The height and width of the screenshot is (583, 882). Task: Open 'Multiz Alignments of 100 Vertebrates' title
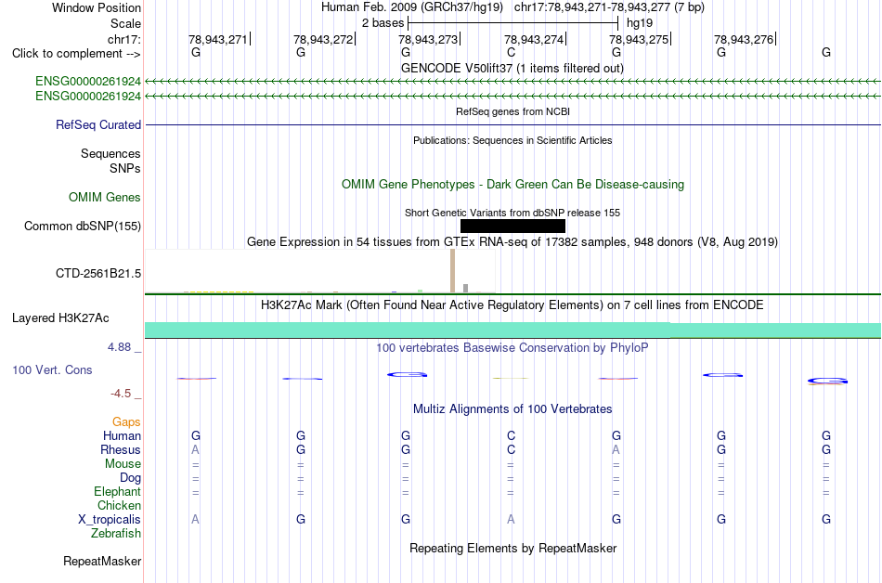point(512,408)
